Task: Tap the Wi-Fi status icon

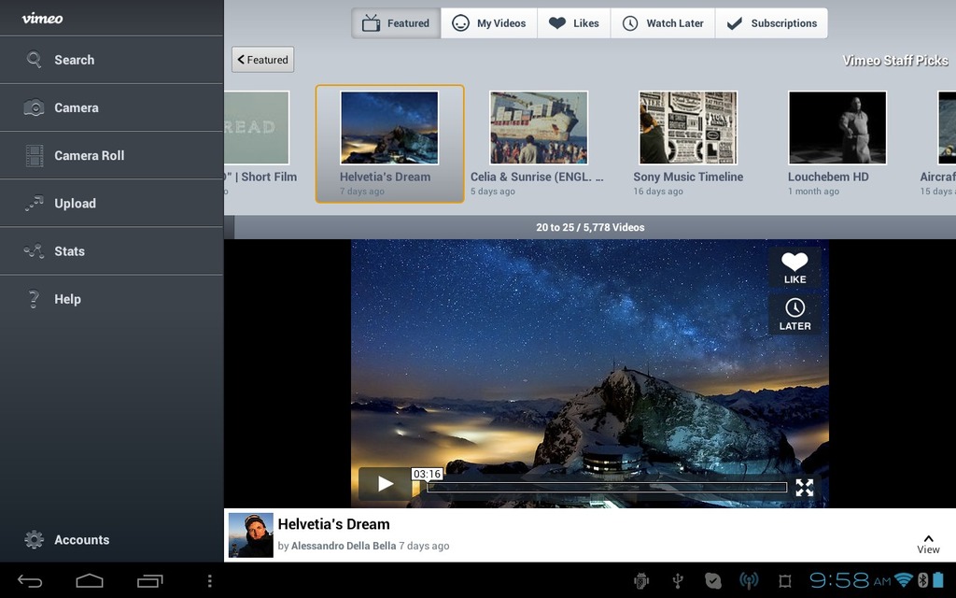Action: pyautogui.click(x=904, y=579)
